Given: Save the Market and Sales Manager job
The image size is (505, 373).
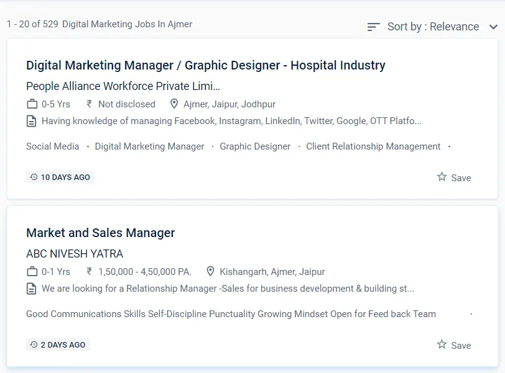Looking at the screenshot, I should (454, 345).
